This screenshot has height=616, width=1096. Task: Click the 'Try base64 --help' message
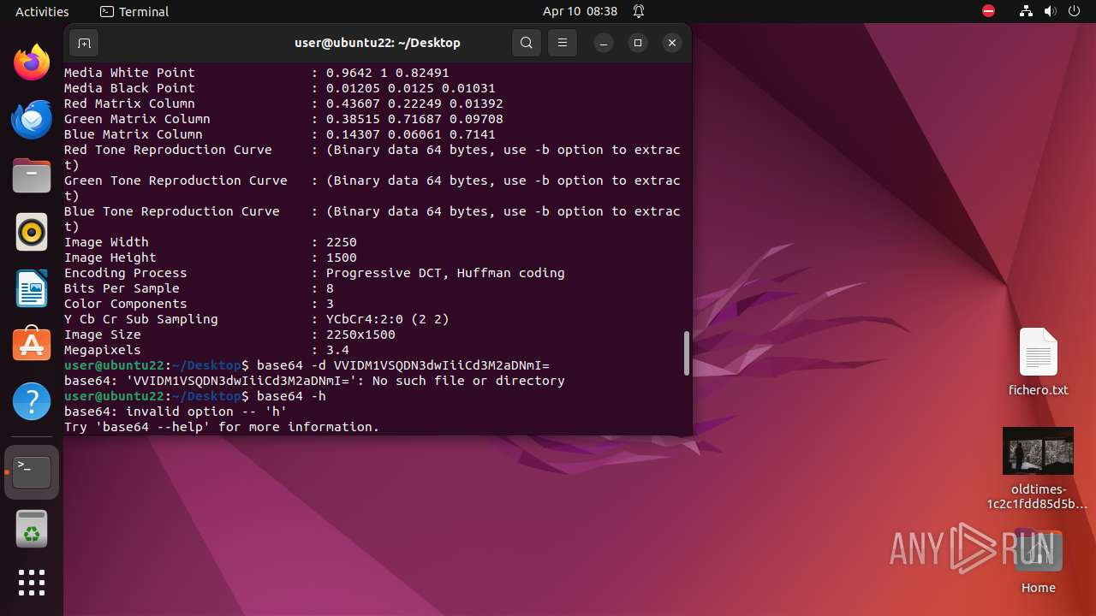[222, 427]
